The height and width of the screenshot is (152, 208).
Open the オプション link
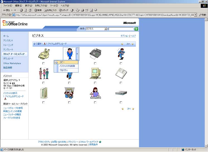[x=124, y=36]
